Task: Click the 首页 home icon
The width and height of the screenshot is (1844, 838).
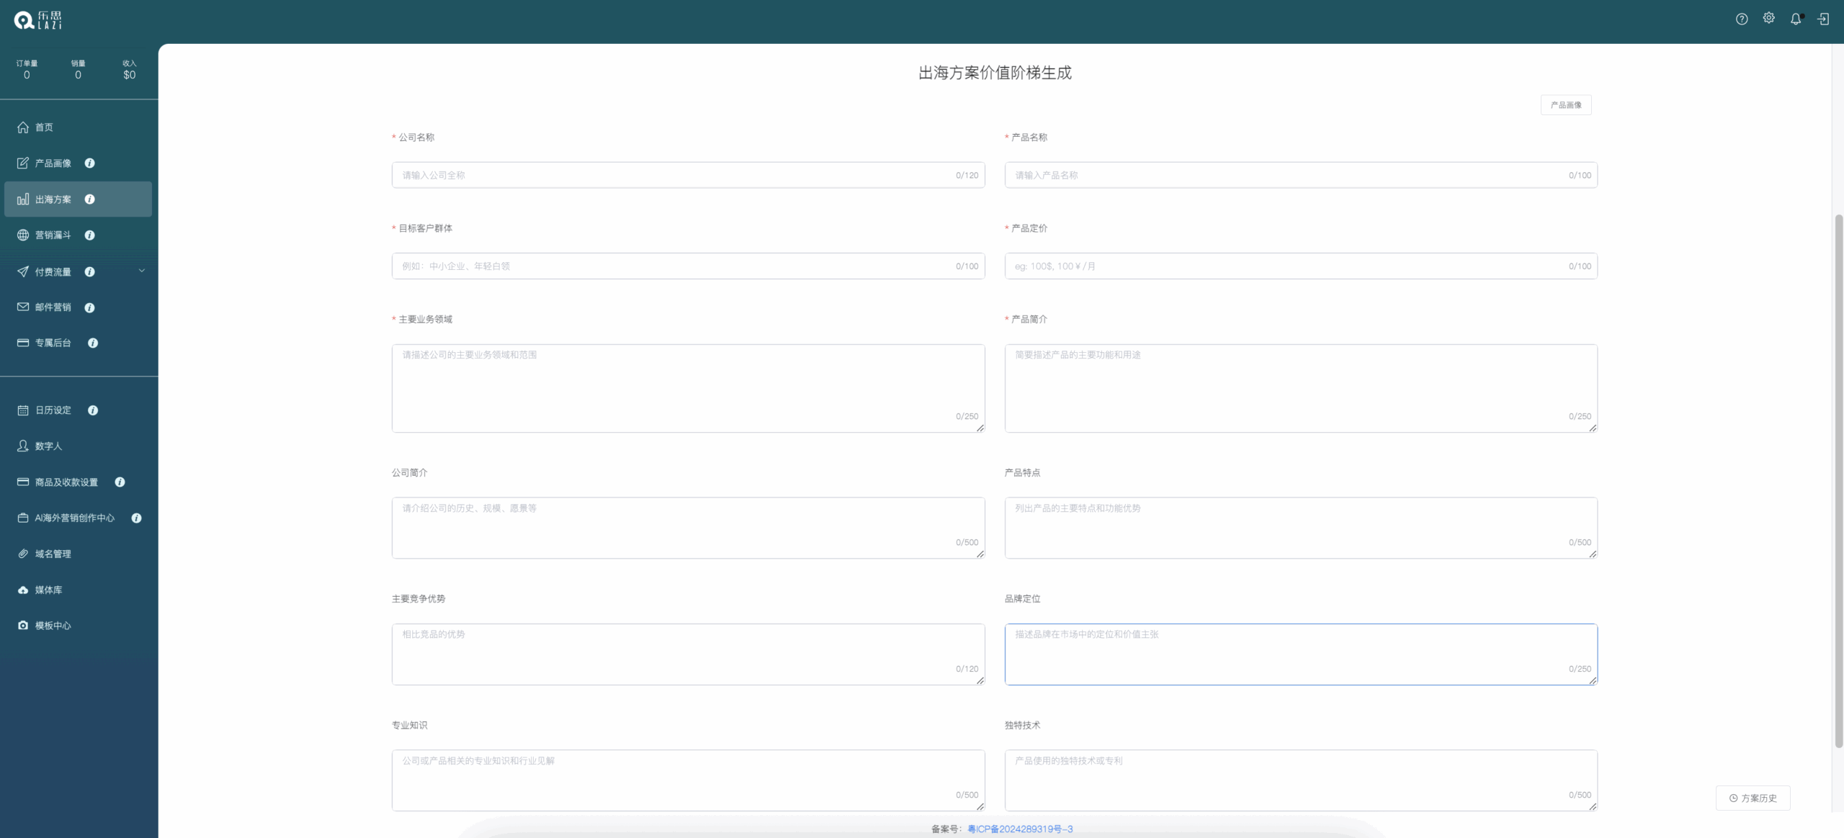Action: point(23,127)
